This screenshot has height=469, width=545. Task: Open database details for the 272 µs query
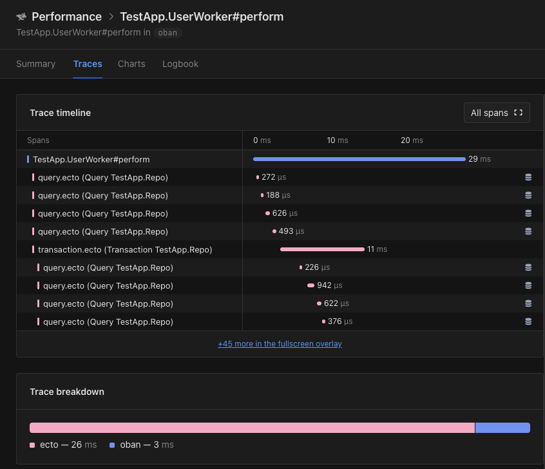point(528,177)
